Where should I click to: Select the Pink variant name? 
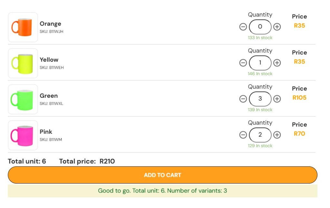pyautogui.click(x=46, y=132)
